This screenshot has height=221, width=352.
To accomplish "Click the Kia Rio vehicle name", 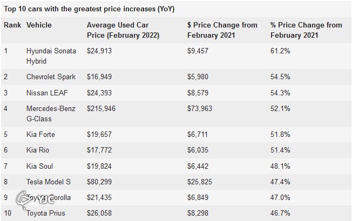I will (38, 150).
